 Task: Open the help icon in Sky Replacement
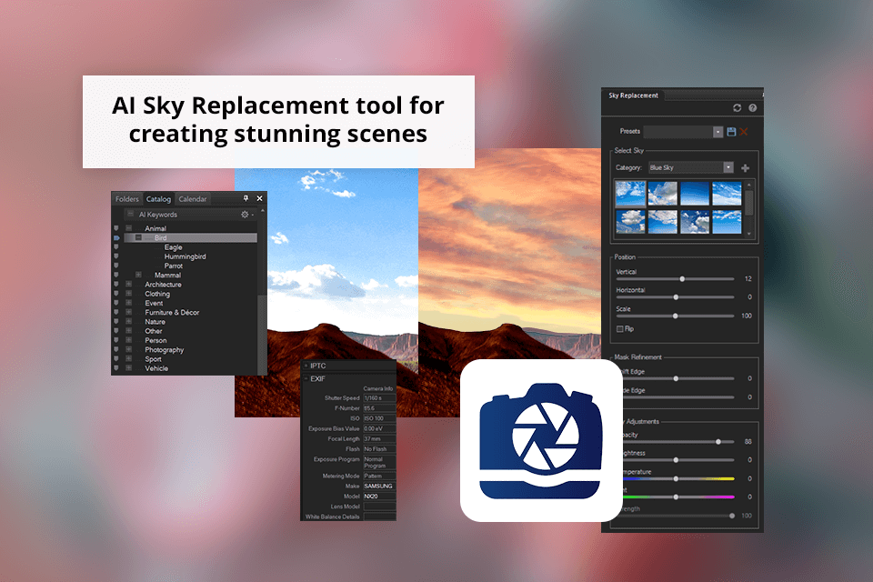point(753,108)
